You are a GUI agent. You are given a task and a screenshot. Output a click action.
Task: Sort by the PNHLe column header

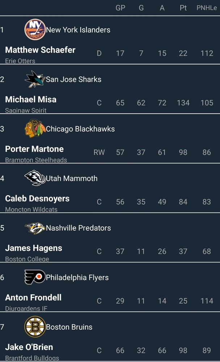point(207,8)
